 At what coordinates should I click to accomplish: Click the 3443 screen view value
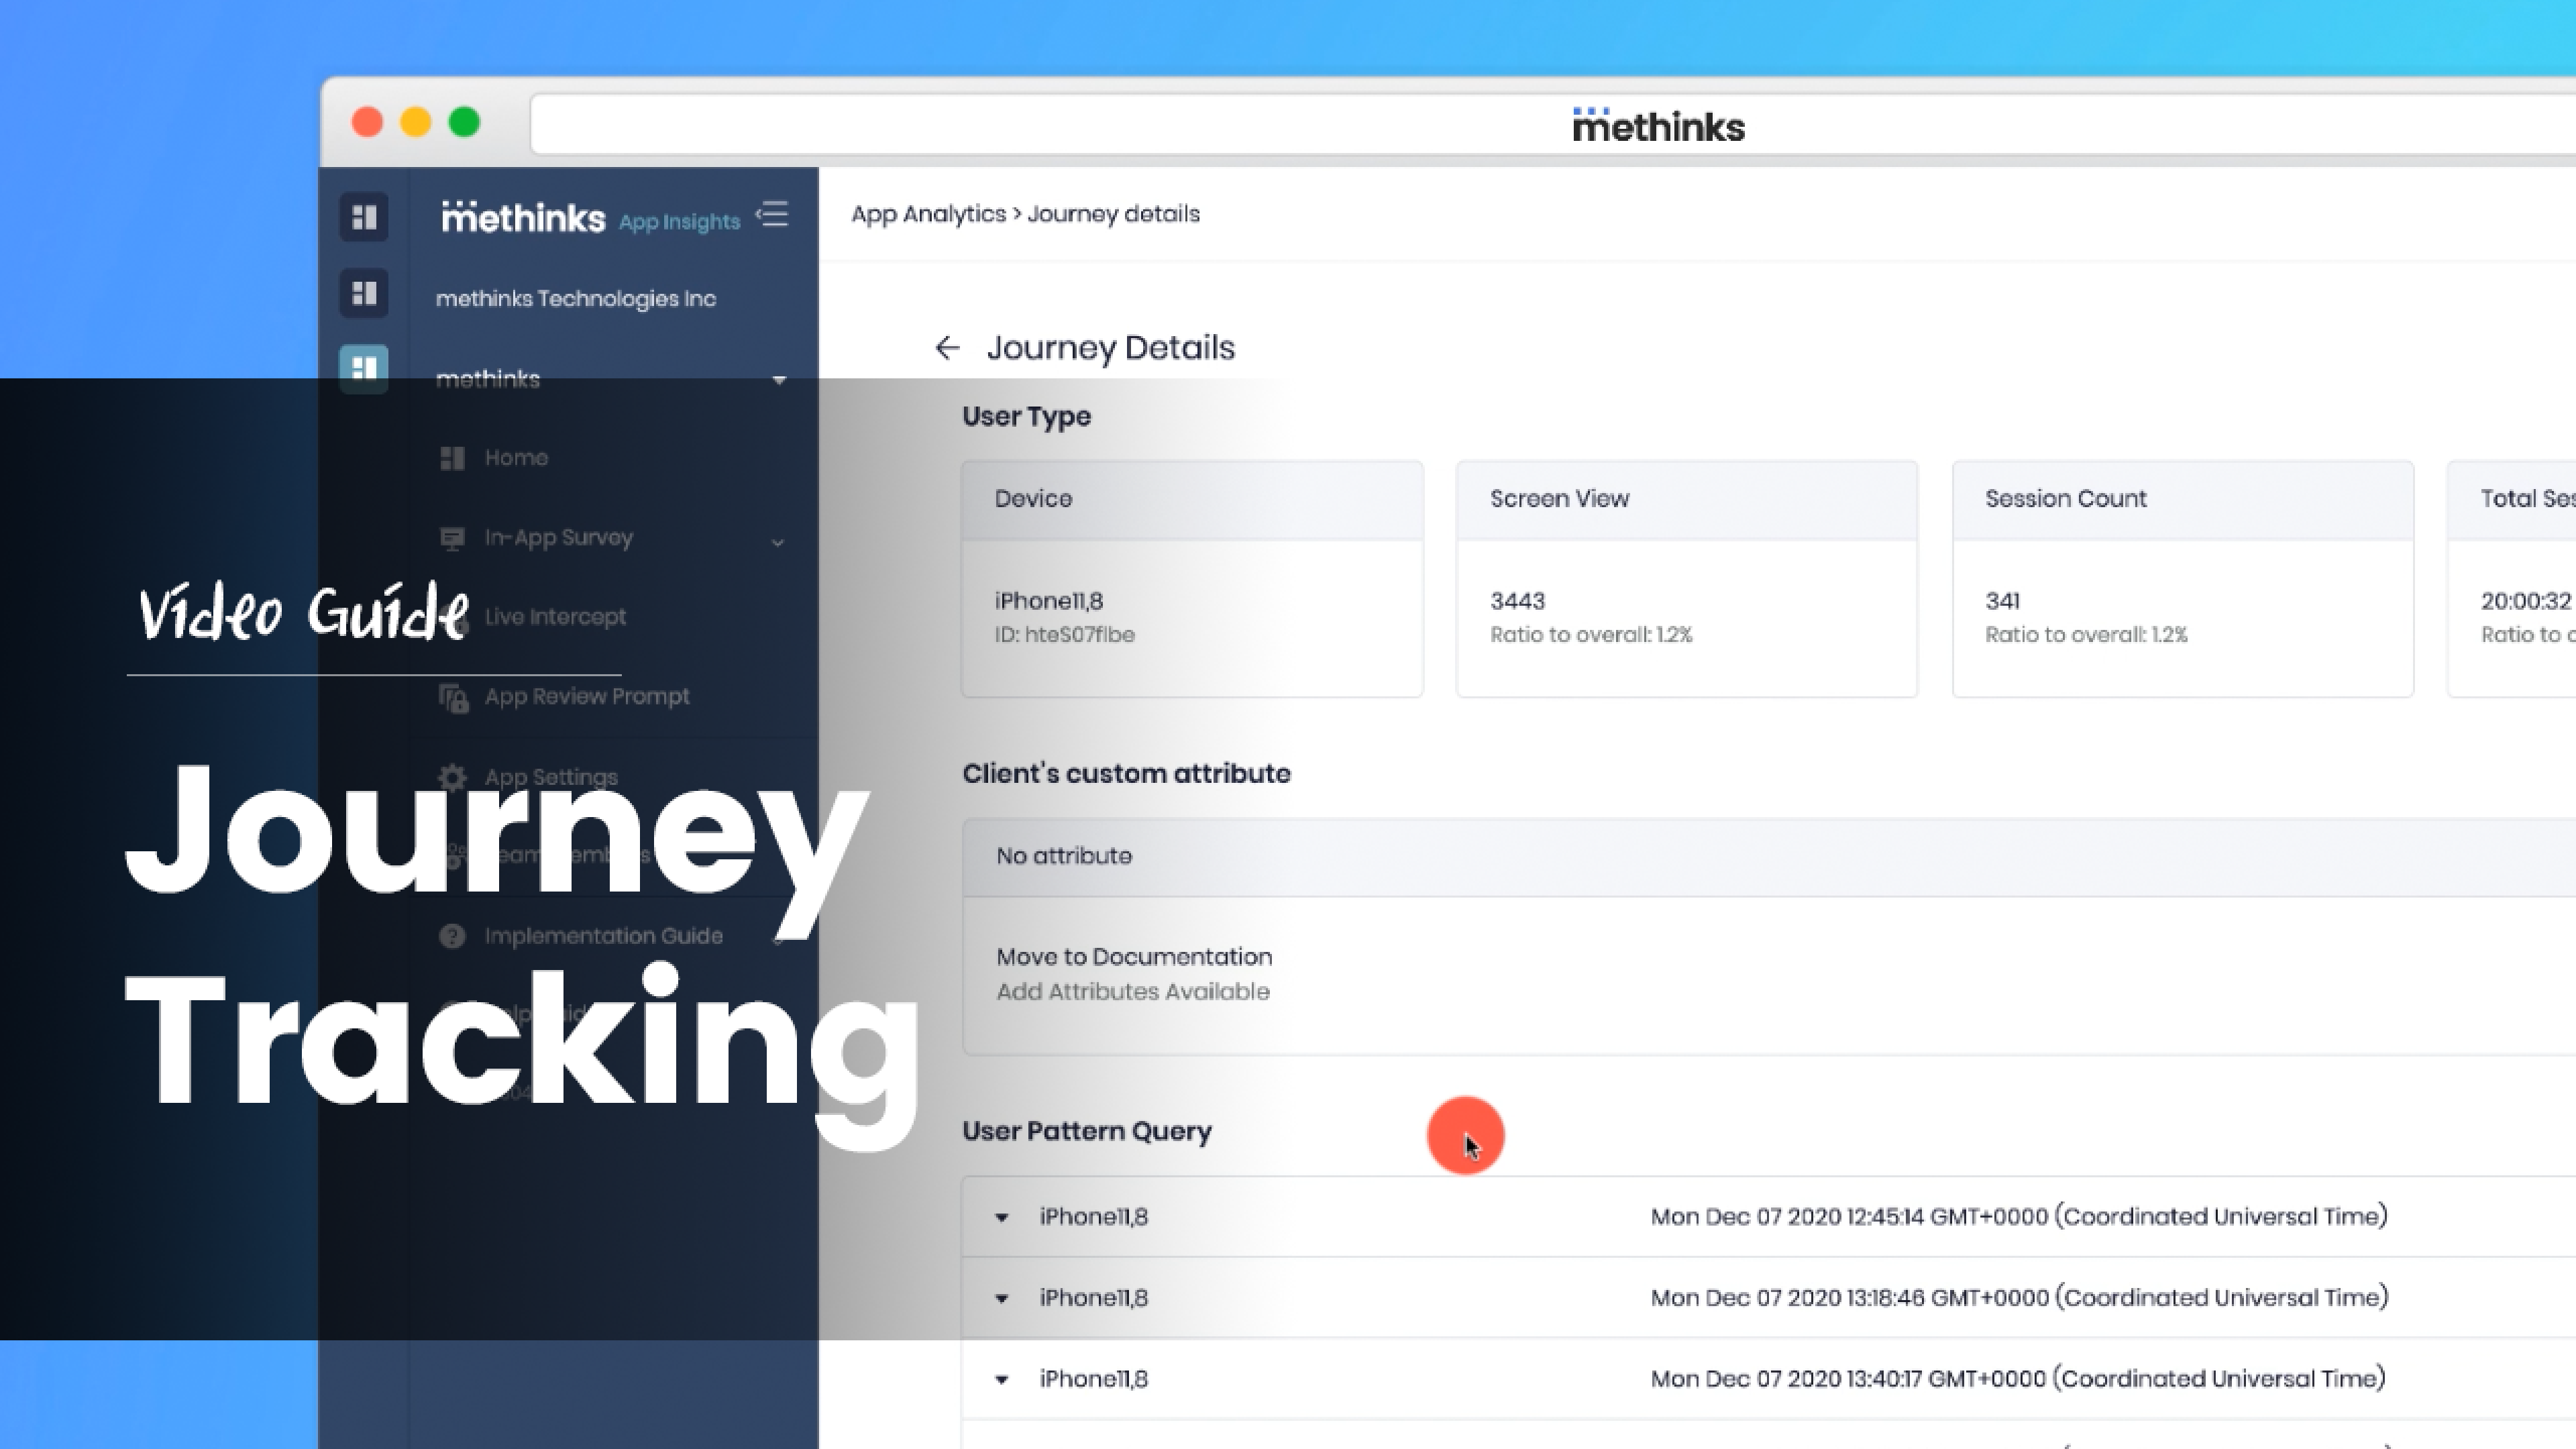tap(1517, 601)
